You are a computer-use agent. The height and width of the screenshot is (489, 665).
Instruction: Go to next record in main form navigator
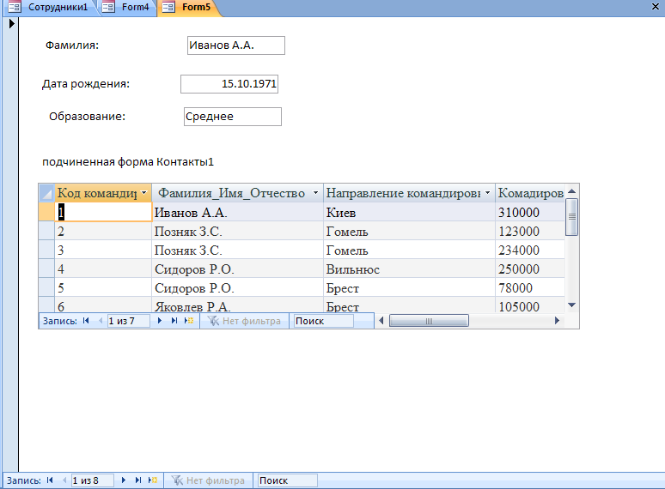124,480
